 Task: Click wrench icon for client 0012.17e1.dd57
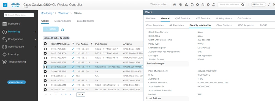pyautogui.click(x=73, y=49)
